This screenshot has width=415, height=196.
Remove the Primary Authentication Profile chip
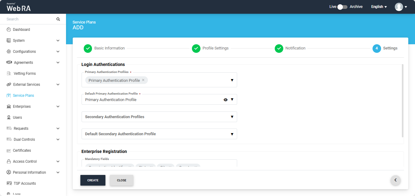coord(143,80)
